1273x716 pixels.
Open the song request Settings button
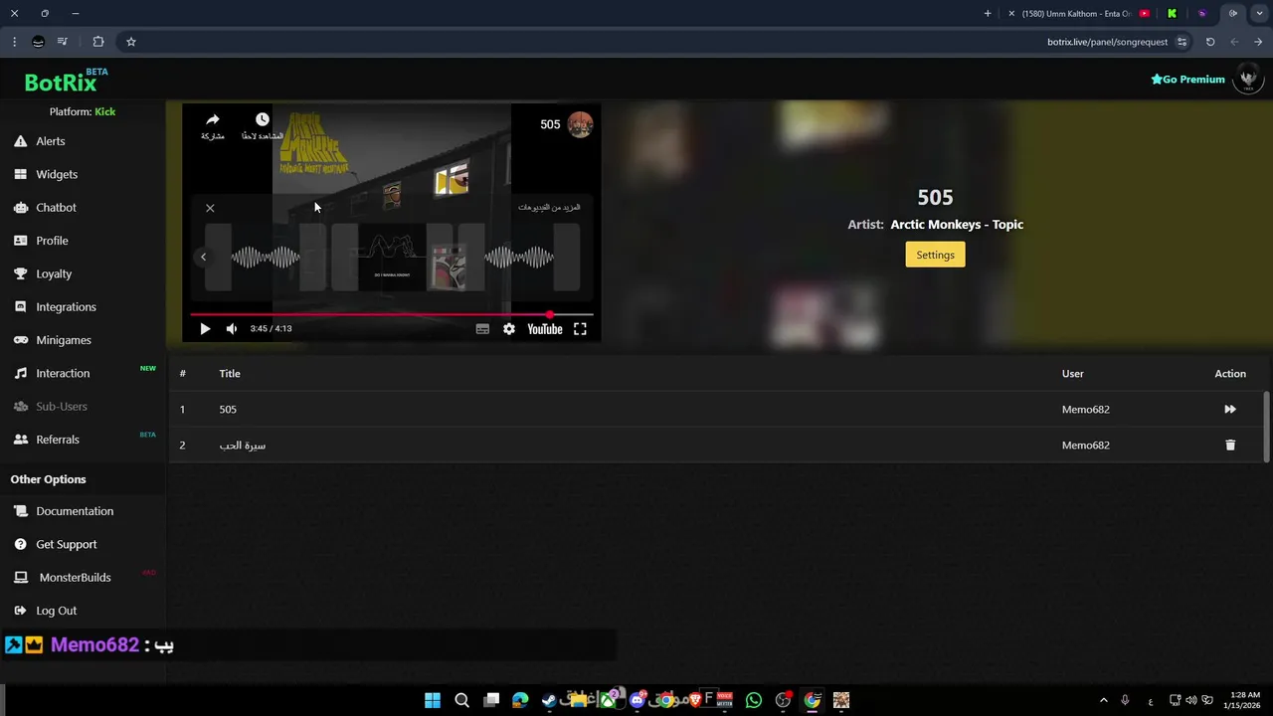tap(935, 255)
